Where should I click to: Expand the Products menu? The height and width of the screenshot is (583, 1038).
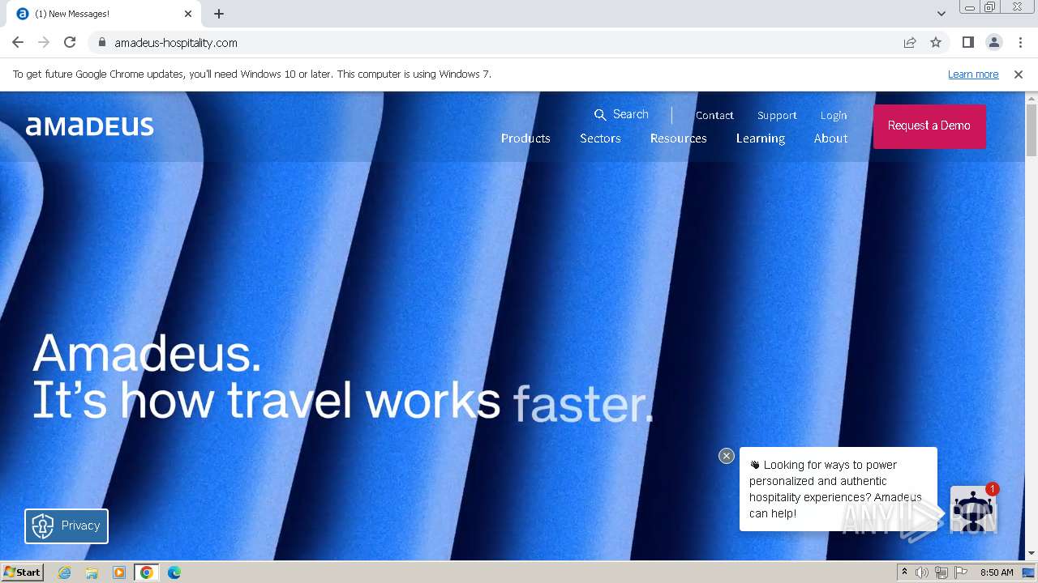(525, 138)
